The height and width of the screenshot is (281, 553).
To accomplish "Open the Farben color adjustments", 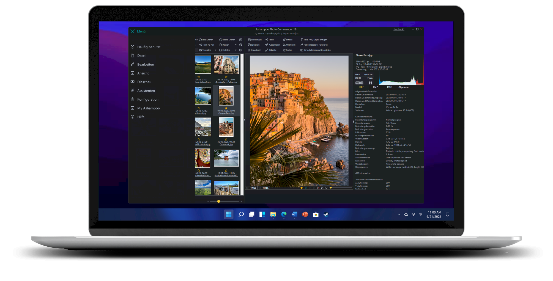I will (x=288, y=50).
